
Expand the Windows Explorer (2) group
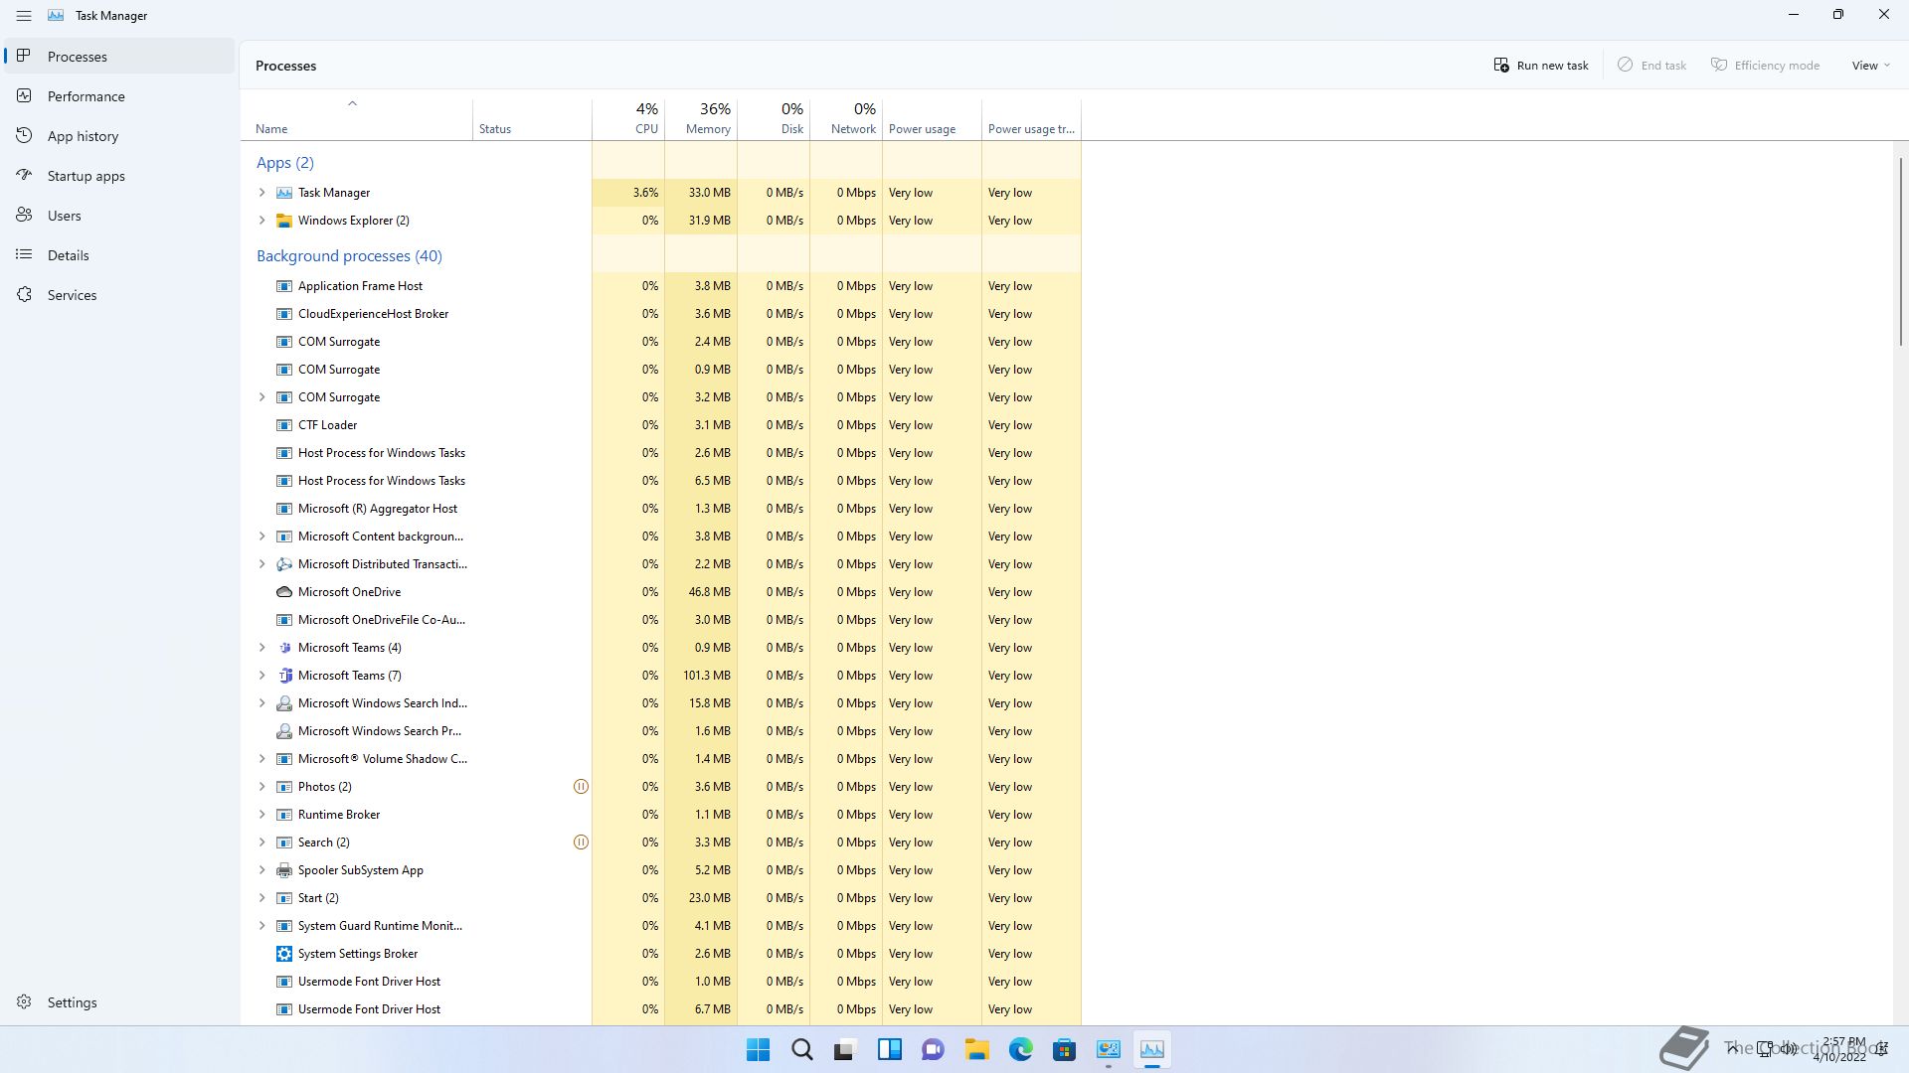pyautogui.click(x=261, y=221)
